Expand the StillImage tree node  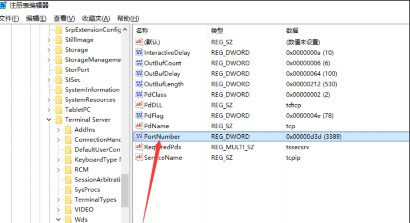pos(49,40)
